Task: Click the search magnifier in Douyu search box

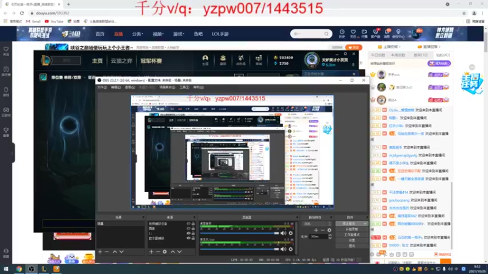Action: pyautogui.click(x=326, y=34)
